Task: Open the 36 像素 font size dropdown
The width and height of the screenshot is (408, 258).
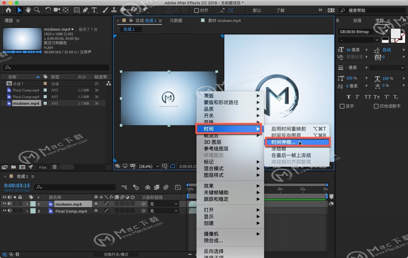Action: [x=367, y=50]
